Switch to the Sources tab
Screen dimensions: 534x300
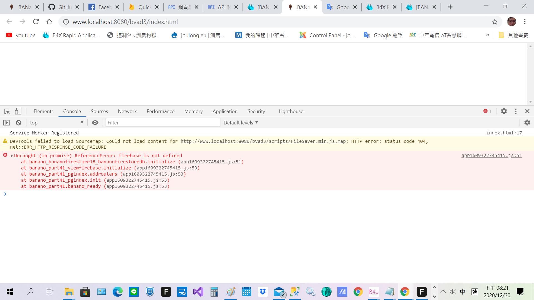point(99,111)
